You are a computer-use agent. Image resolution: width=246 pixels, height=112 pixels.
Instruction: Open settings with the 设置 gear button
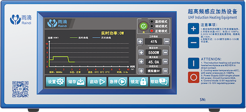coord(55,82)
